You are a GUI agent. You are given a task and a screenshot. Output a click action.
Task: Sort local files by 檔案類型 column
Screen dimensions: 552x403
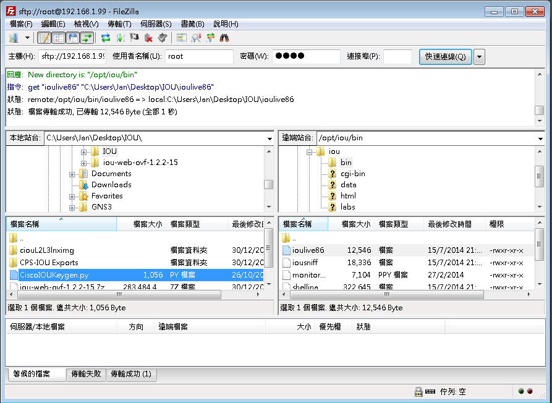(x=197, y=224)
